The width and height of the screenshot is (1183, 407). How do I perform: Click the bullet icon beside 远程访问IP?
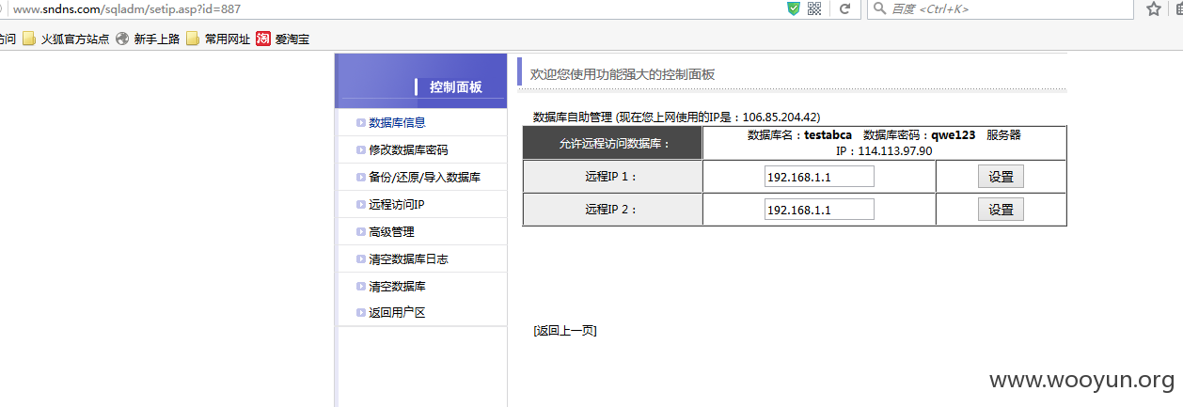361,204
